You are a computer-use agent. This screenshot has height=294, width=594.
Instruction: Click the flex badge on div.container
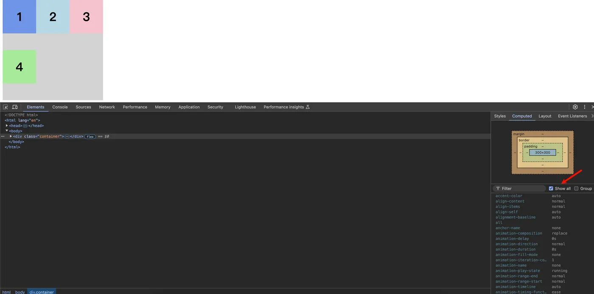point(90,136)
